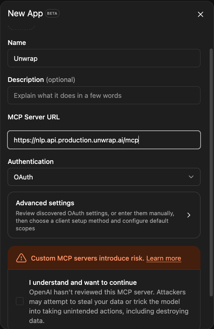Focus the Description input field
Viewport: 214px width, 329px height.
(x=104, y=95)
